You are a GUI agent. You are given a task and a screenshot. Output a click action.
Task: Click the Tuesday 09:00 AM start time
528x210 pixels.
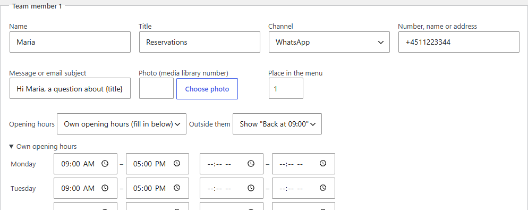[86, 188]
